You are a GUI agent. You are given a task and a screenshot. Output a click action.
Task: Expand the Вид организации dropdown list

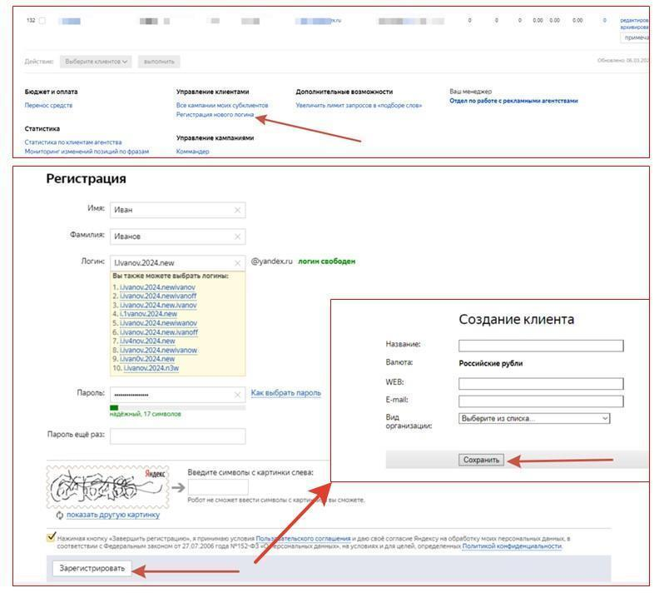(534, 418)
